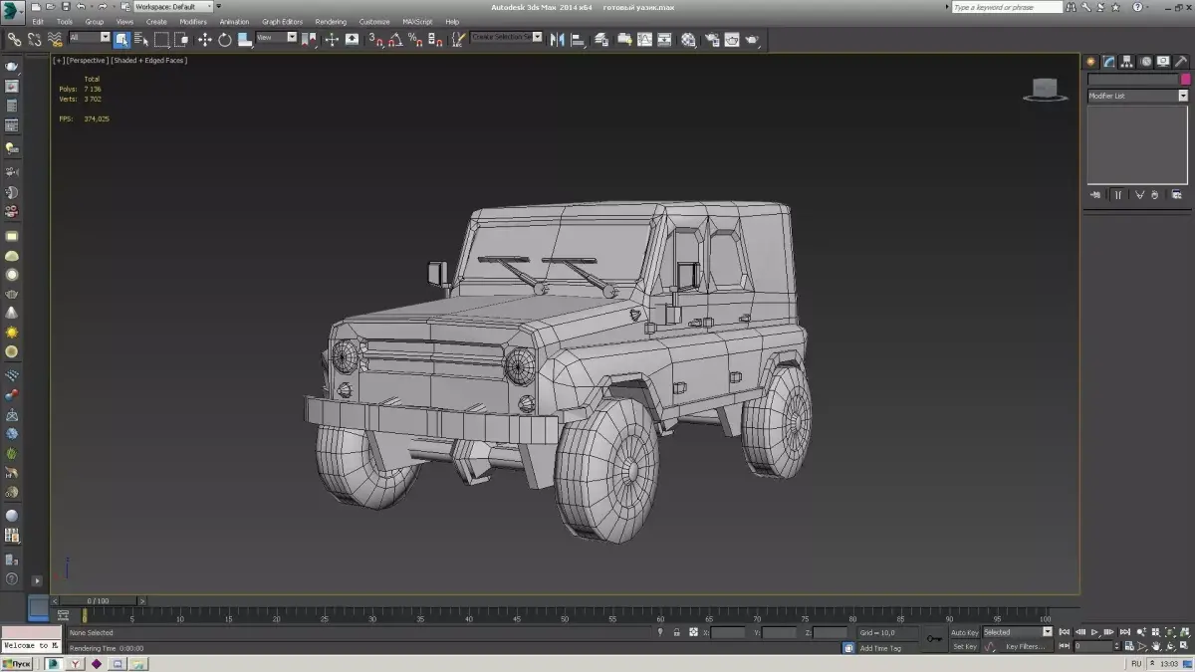Click the Render Production teapot icon
The image size is (1195, 672).
752,39
